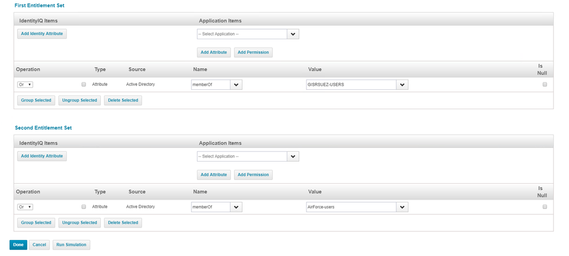Enable Is Null for GISRSUEZ-USERS row

click(x=545, y=84)
